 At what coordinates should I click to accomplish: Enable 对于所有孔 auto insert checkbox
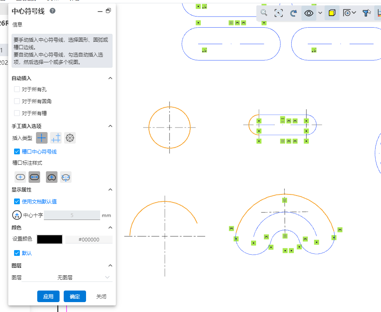[x=17, y=89]
